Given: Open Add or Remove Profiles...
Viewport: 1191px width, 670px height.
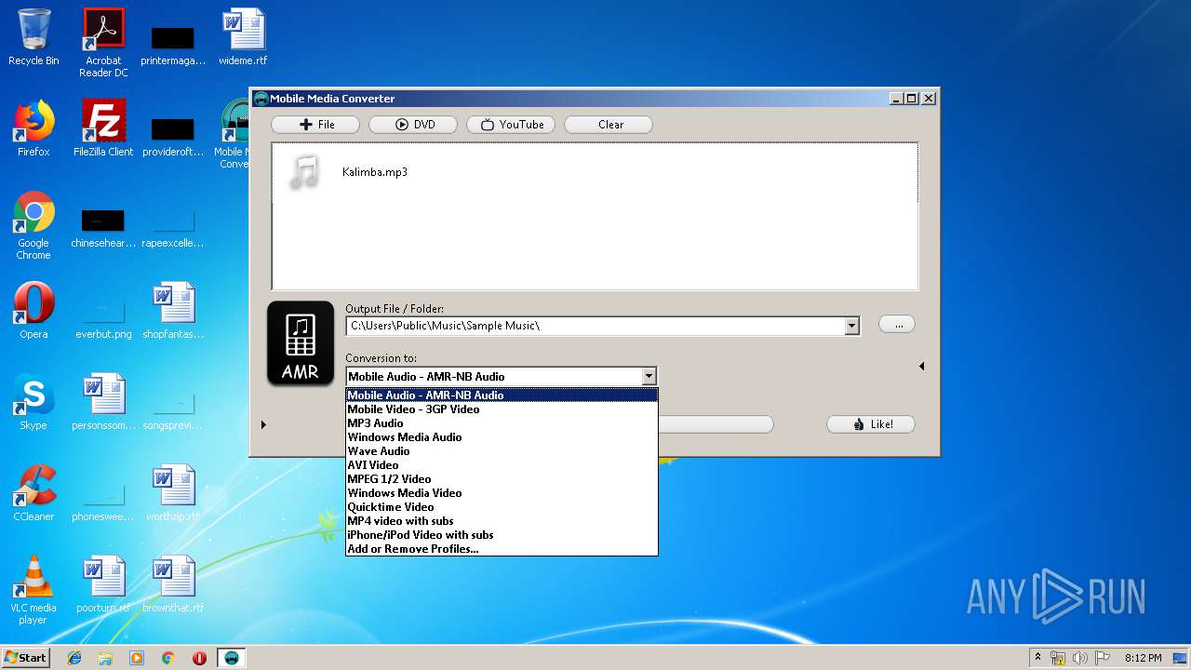Looking at the screenshot, I should pos(502,549).
